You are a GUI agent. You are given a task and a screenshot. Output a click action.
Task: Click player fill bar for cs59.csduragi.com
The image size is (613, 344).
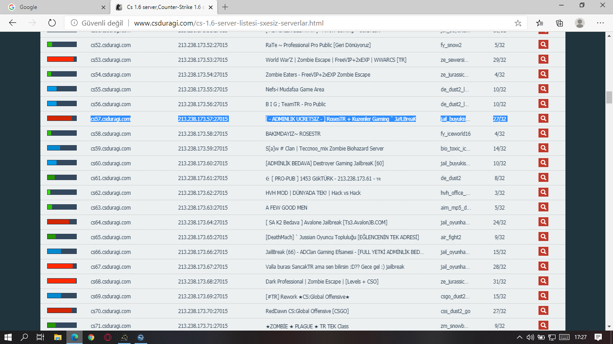click(62, 148)
